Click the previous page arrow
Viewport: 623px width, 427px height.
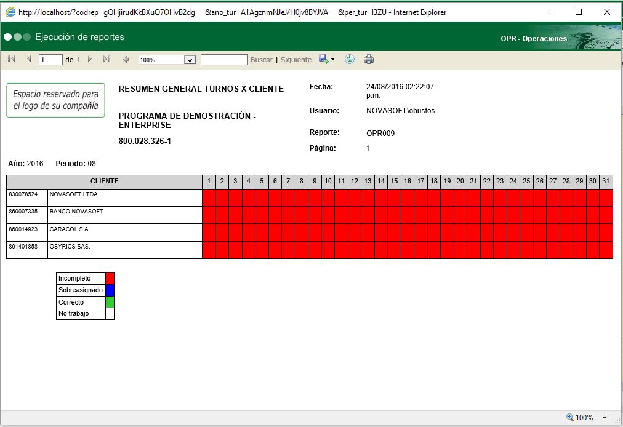(x=28, y=60)
